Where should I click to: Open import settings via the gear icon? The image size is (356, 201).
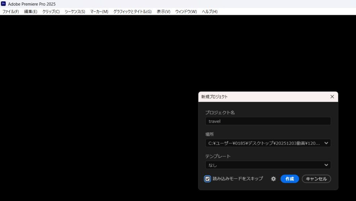pos(273,179)
